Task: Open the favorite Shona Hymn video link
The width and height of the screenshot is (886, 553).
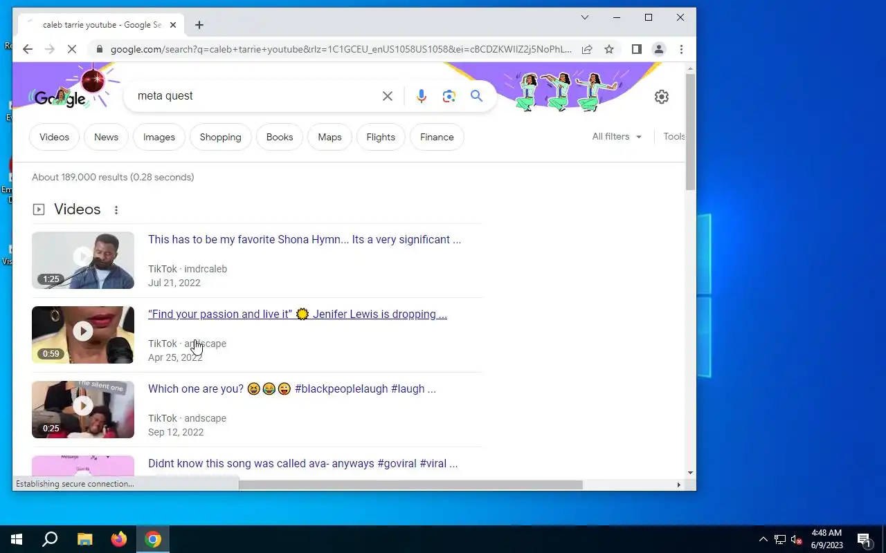Action: [305, 240]
